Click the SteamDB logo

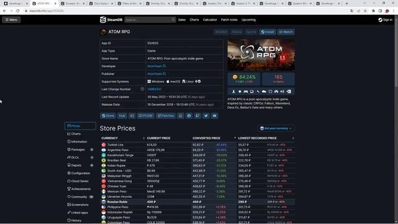111,19
